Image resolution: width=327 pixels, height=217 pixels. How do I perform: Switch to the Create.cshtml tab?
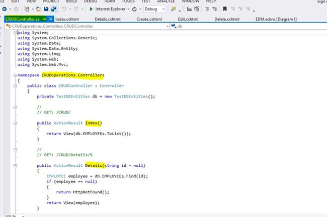point(149,19)
